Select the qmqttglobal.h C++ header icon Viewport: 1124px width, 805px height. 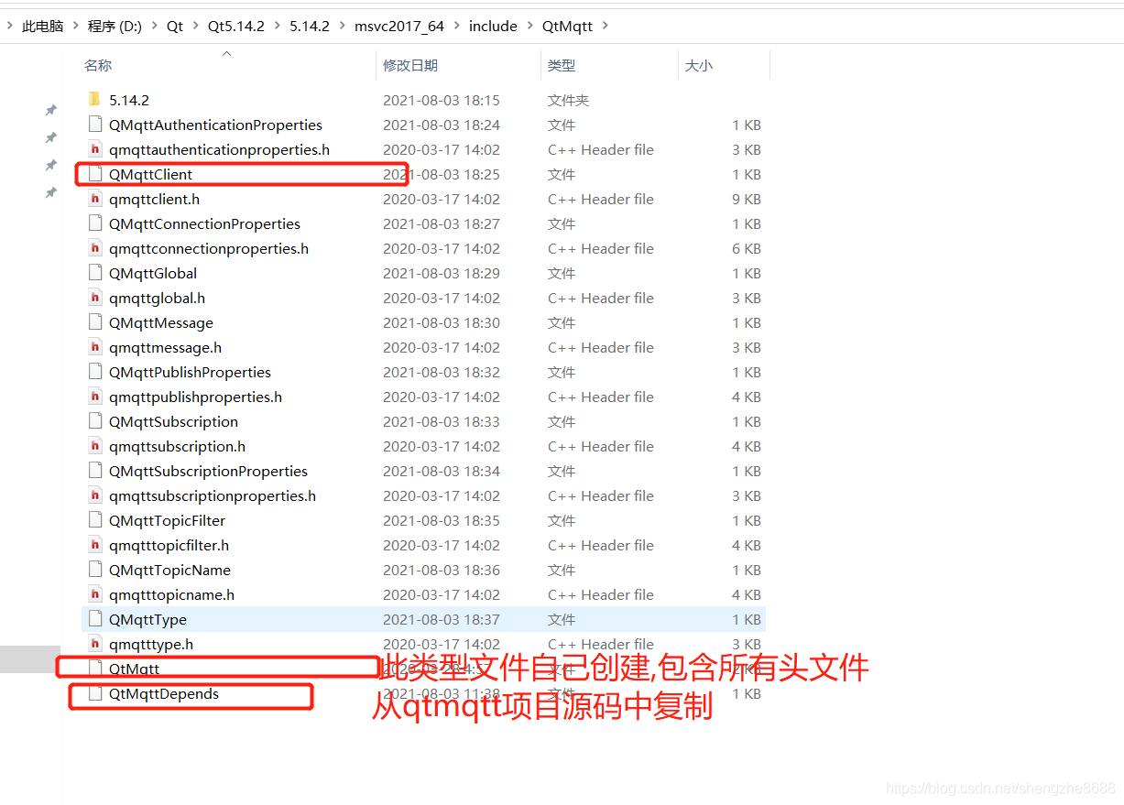point(95,298)
